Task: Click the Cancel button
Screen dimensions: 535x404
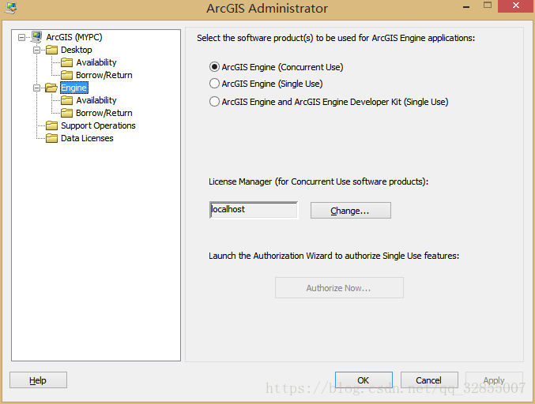Action: [429, 380]
